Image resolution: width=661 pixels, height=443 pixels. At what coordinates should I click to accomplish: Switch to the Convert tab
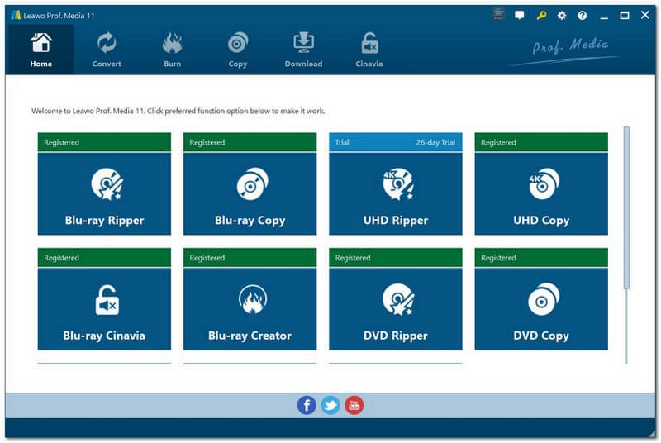coord(107,50)
